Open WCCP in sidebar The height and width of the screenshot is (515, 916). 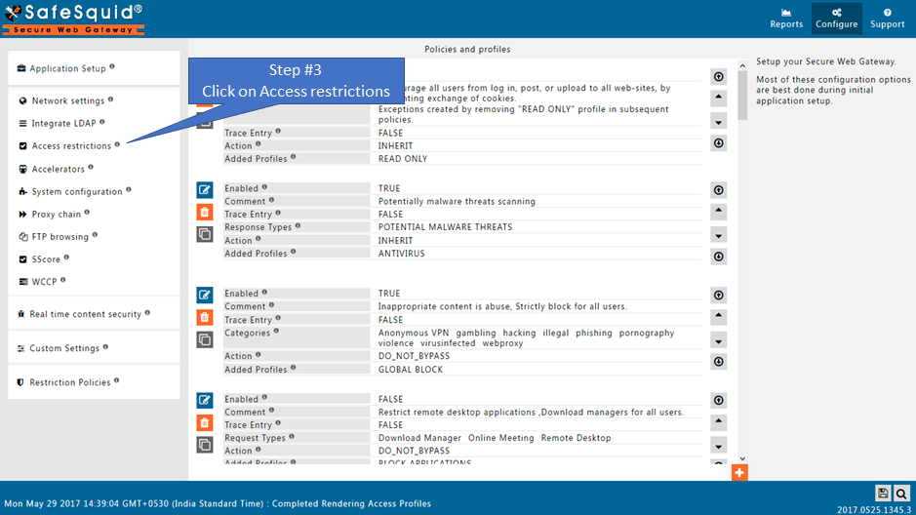pyautogui.click(x=44, y=282)
